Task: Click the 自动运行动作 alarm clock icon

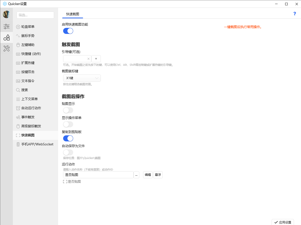Action: tap(18, 108)
